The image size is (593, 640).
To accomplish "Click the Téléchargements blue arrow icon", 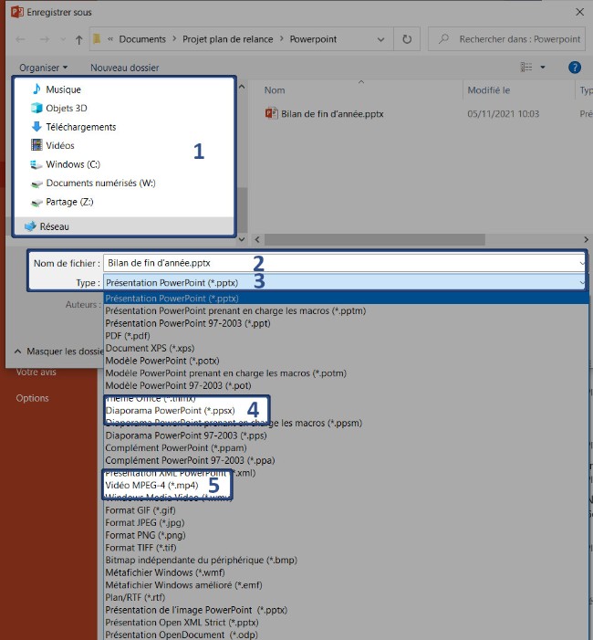I will point(36,127).
